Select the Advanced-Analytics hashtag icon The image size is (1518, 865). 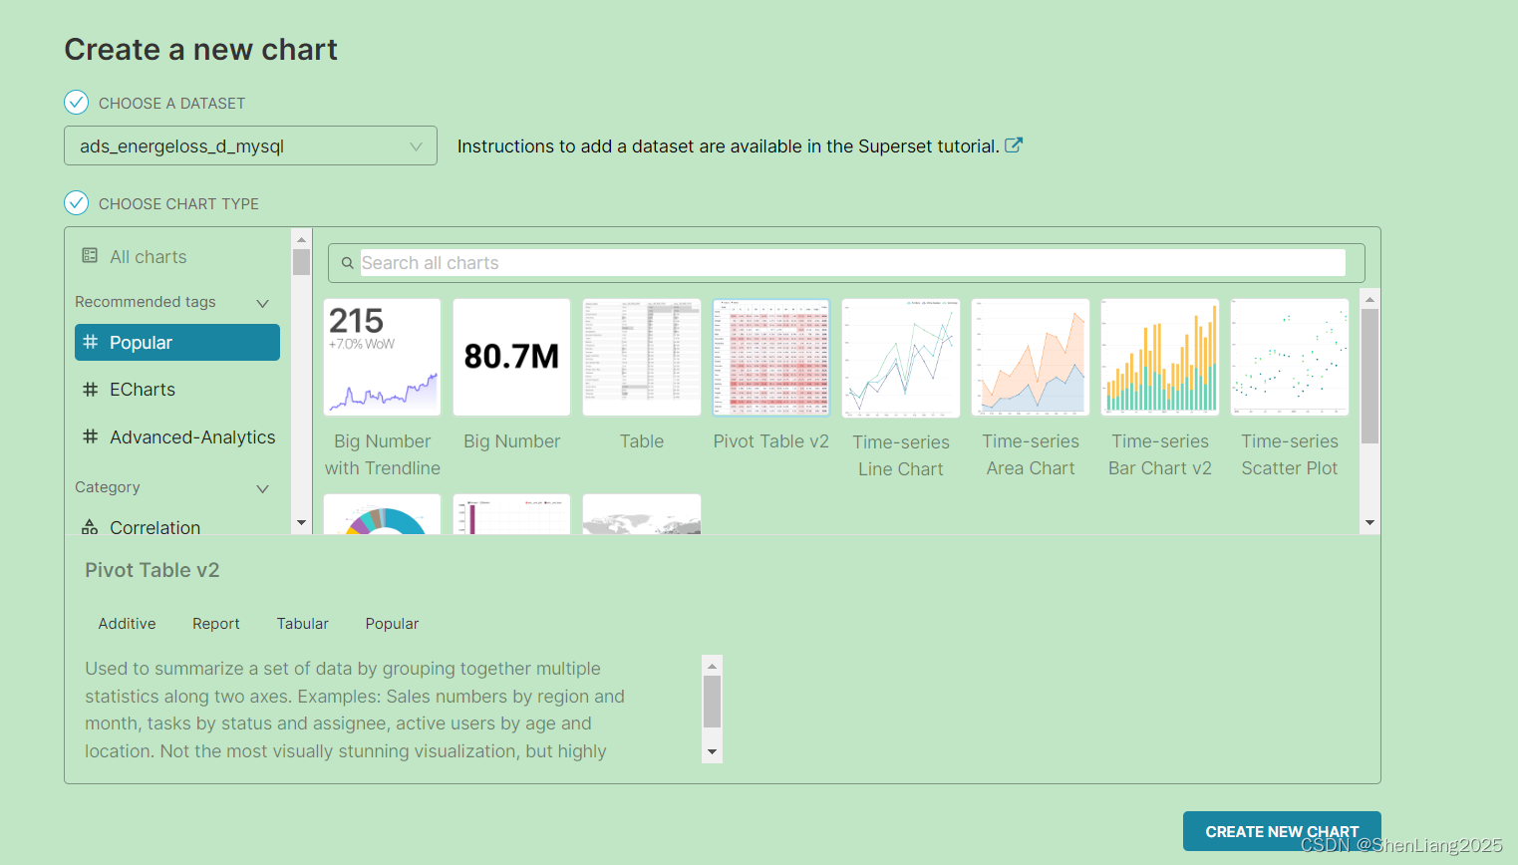91,436
